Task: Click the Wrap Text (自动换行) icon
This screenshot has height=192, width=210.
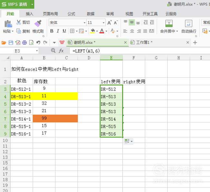Action: 188,24
